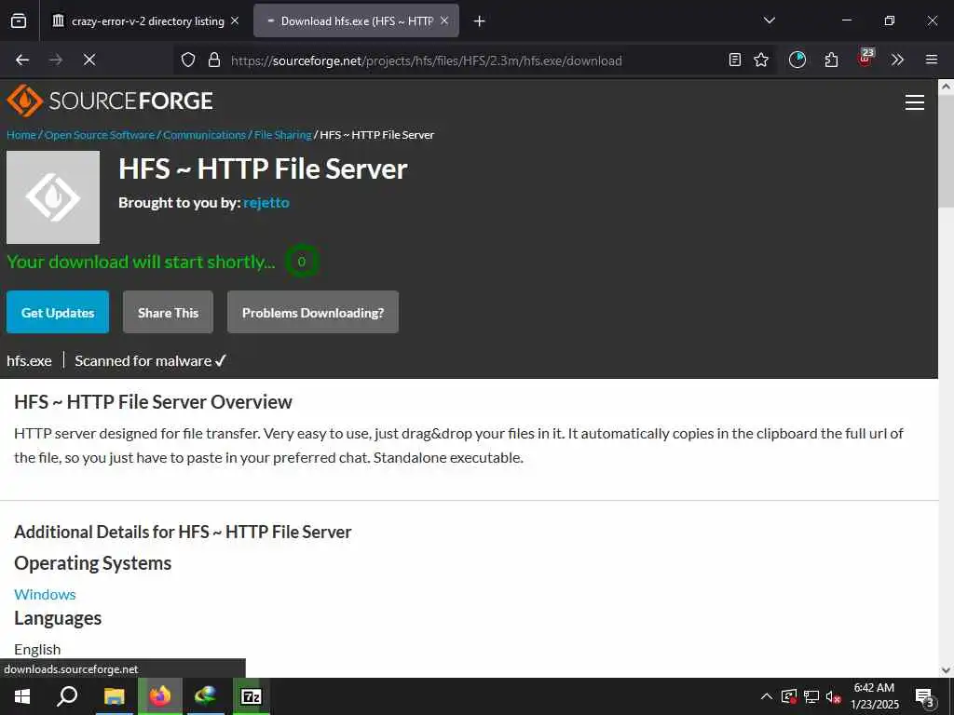Screen dimensions: 954x715
Task: Go back to previous page
Action: tap(22, 60)
